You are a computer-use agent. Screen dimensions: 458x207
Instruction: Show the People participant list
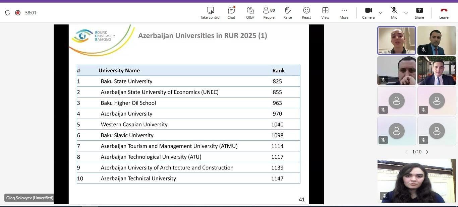(269, 10)
